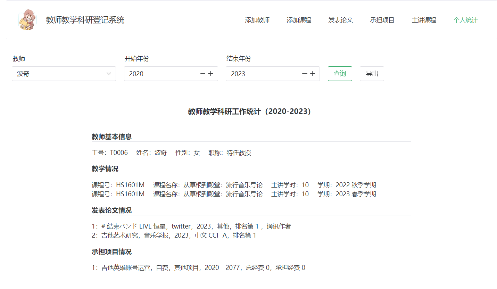The width and height of the screenshot is (497, 289).
Task: Click the 导出 export button
Action: point(372,74)
